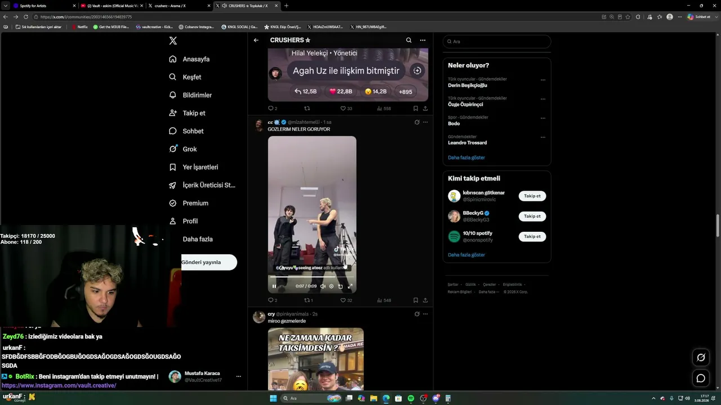The width and height of the screenshot is (721, 405).
Task: Click Daha fazla göster under follow suggestions
Action: point(466,255)
